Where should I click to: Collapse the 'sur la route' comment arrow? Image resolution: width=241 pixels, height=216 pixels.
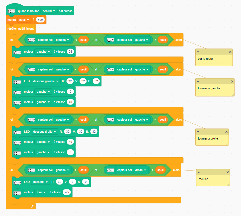pyautogui.click(x=198, y=52)
